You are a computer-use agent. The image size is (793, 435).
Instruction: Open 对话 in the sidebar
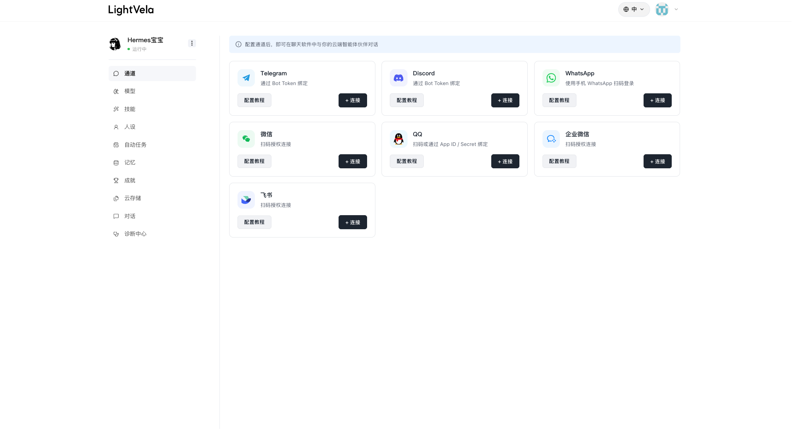pyautogui.click(x=152, y=216)
